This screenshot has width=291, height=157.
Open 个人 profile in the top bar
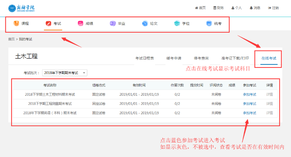point(236,8)
